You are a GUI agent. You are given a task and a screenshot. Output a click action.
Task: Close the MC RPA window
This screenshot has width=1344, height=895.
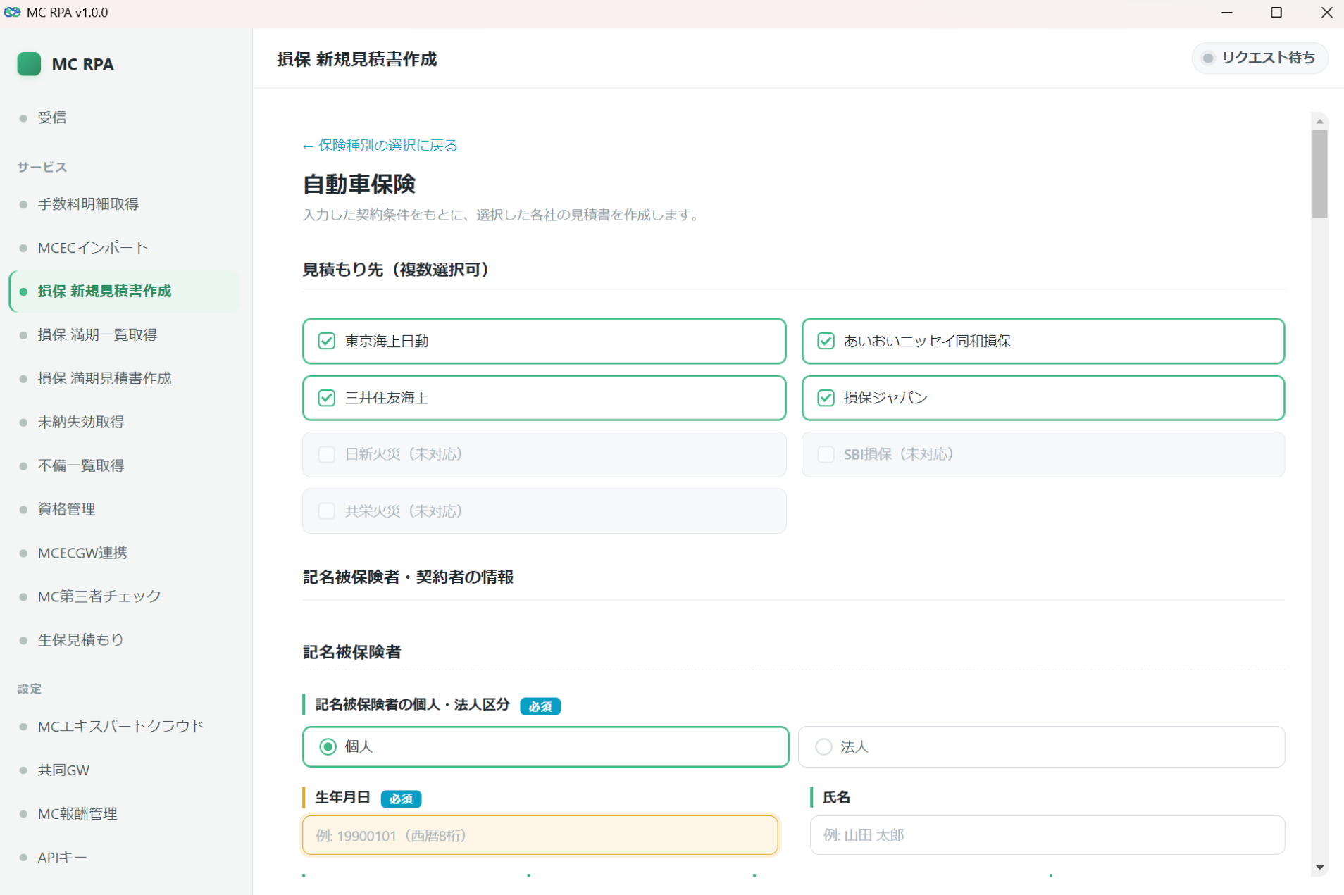[x=1326, y=13]
